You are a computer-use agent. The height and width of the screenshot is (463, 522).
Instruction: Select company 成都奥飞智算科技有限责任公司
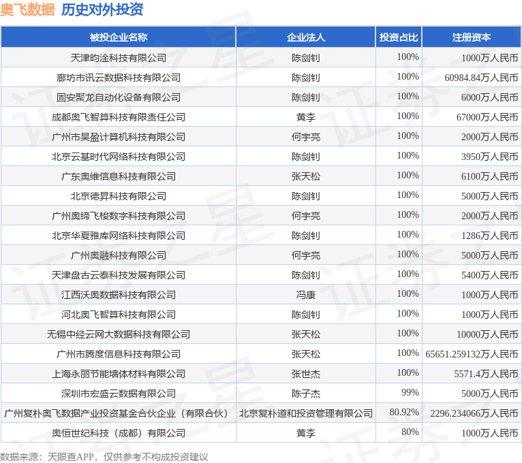[119, 117]
